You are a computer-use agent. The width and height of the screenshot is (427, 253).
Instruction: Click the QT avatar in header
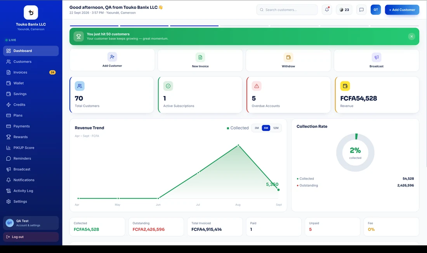click(375, 10)
